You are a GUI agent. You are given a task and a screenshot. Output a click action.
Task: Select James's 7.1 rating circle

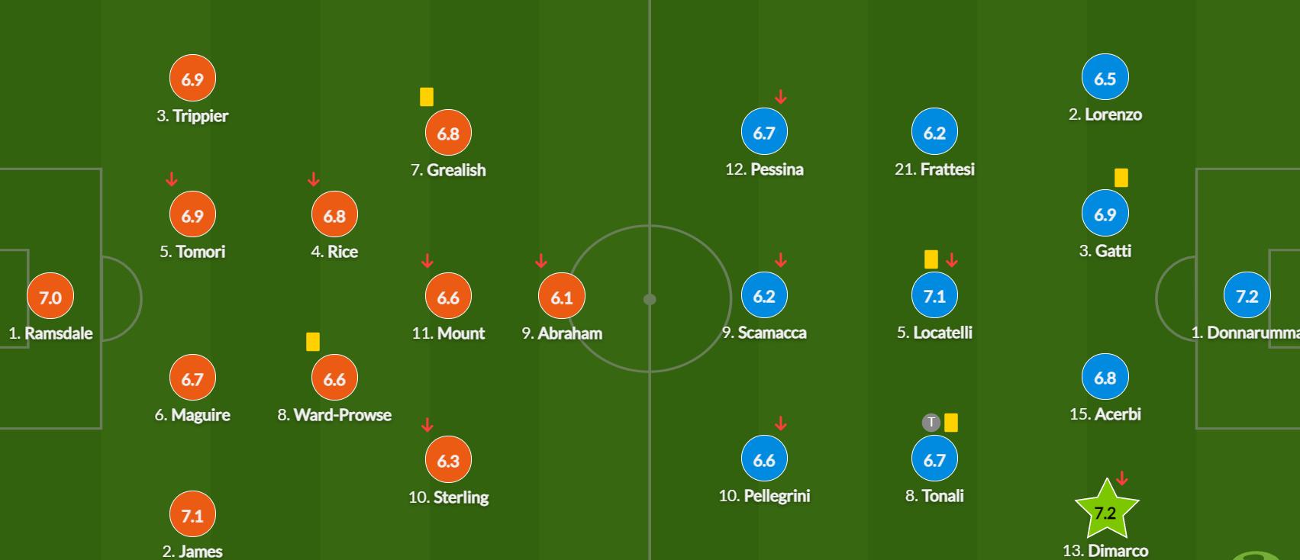click(x=192, y=516)
